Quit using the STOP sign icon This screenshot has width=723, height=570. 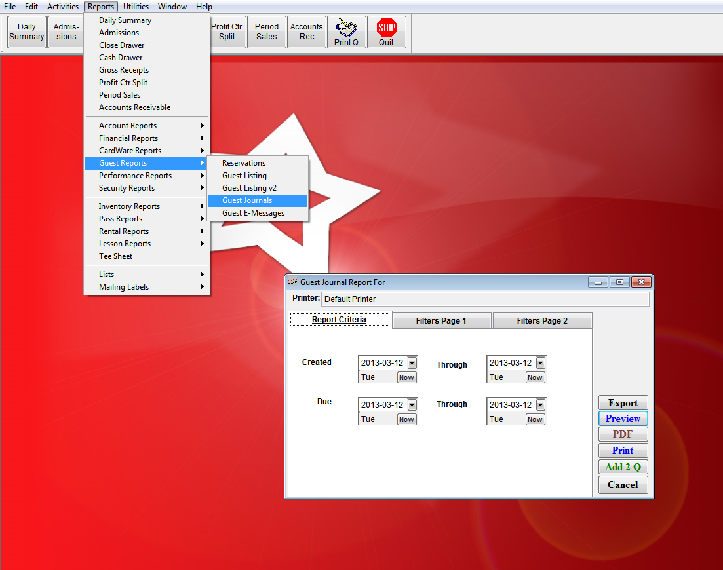(x=386, y=31)
